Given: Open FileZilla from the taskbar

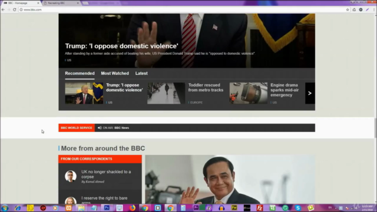Looking at the screenshot, I should click(x=260, y=208).
